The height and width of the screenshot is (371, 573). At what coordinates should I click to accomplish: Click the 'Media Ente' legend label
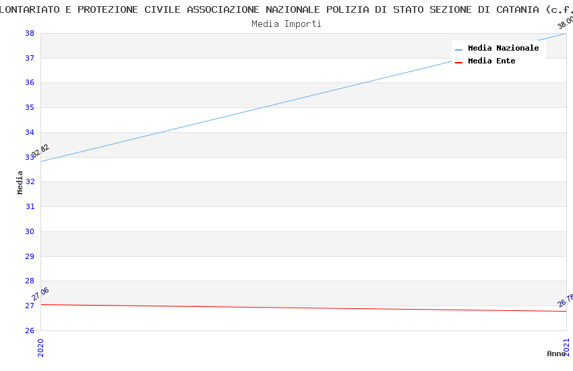(x=491, y=61)
